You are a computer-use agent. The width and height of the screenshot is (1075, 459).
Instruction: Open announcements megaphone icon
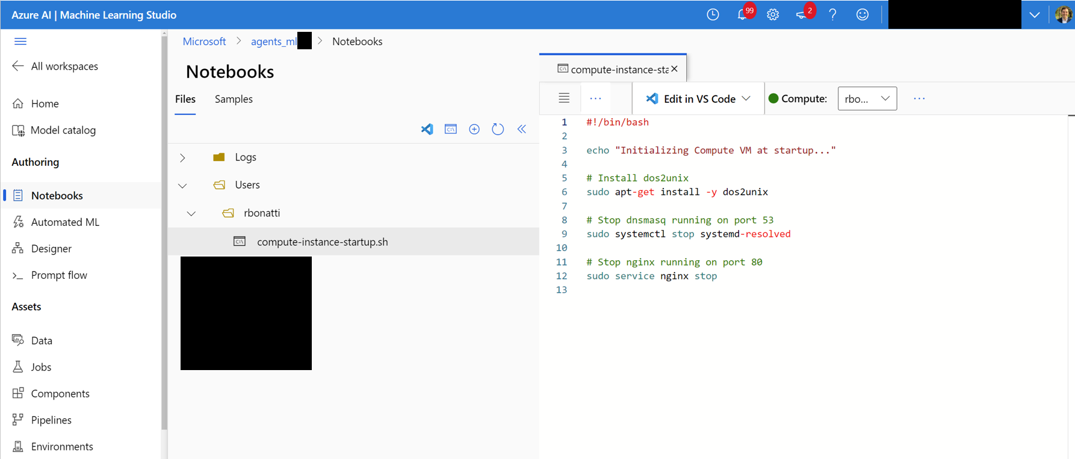coord(802,15)
